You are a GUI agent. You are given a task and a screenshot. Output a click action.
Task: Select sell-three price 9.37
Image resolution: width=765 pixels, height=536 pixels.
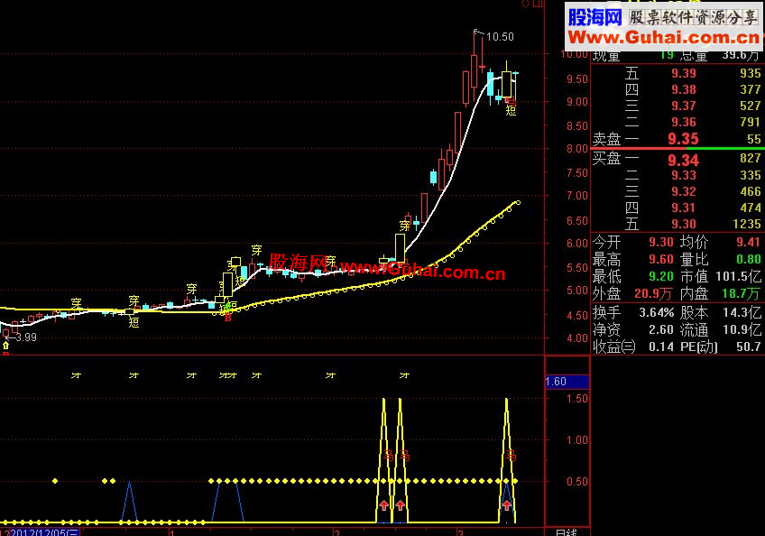coord(684,106)
